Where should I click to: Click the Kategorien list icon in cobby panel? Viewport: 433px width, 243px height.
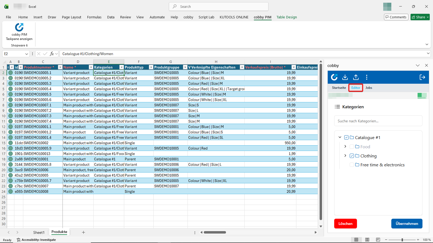(338, 107)
